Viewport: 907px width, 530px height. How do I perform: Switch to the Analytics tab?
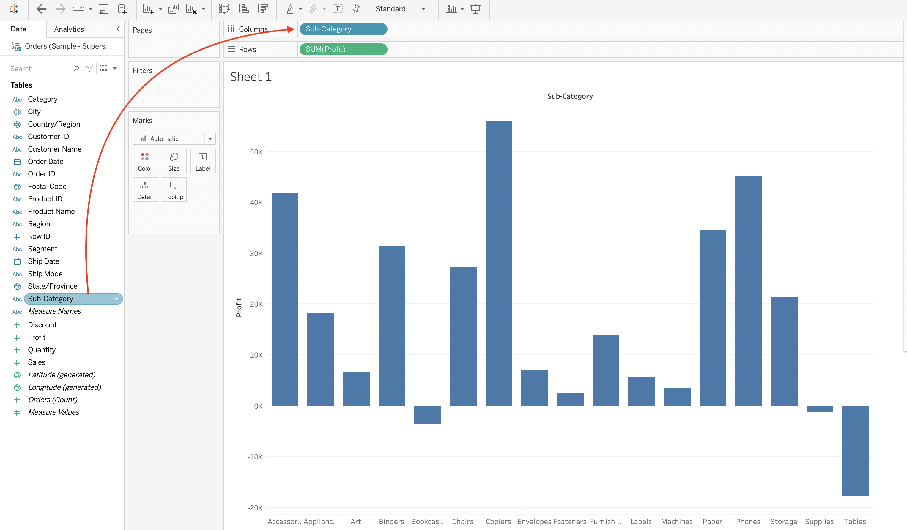pos(68,29)
